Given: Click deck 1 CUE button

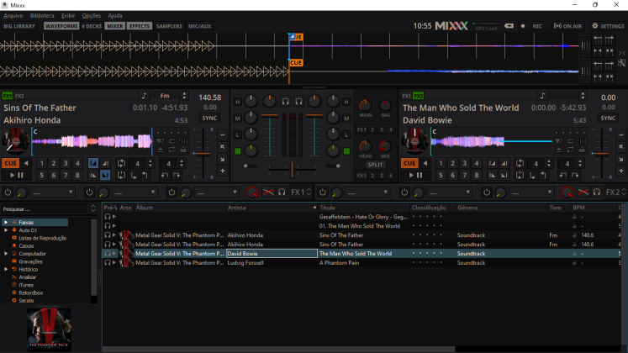Looking at the screenshot, I should point(10,163).
